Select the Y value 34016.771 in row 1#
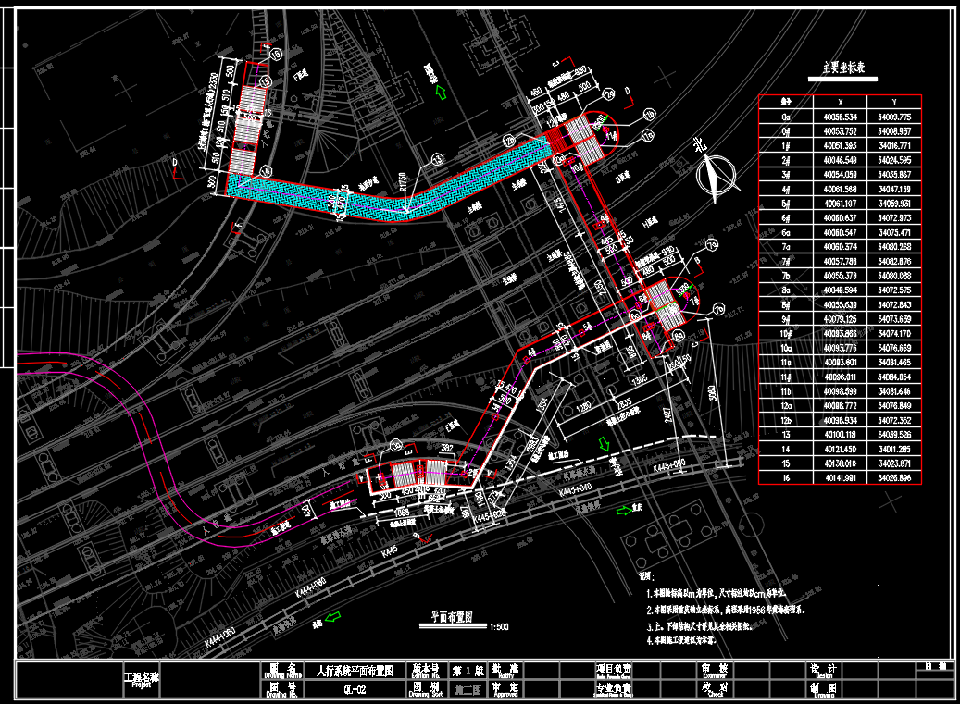This screenshot has height=704, width=960. point(894,145)
